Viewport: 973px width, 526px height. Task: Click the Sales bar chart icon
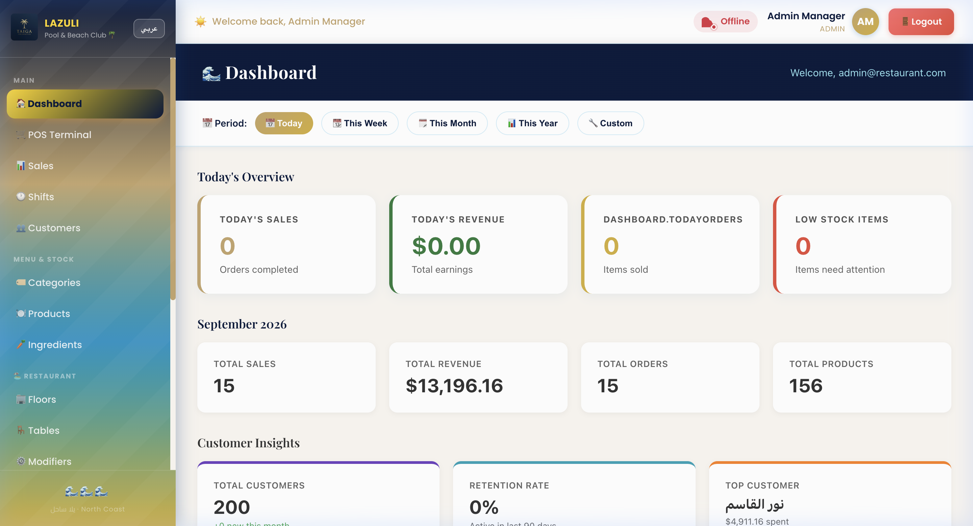21,166
